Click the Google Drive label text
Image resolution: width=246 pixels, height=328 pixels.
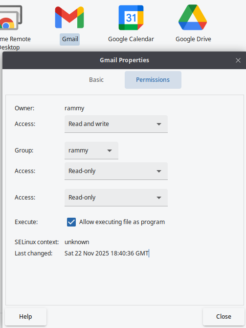193,39
